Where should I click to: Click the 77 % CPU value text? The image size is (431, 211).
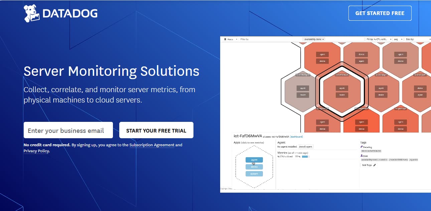tap(298, 156)
